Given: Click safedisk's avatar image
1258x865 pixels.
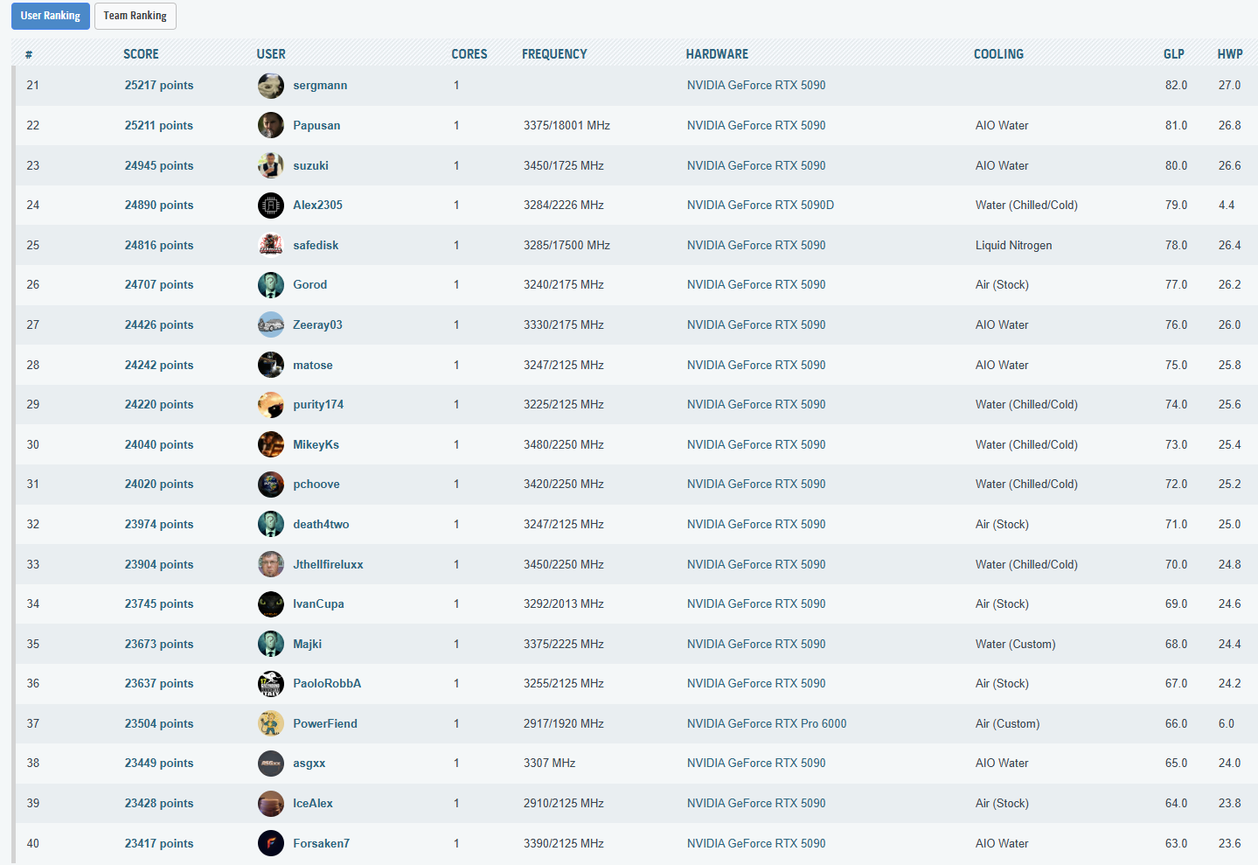Looking at the screenshot, I should click(270, 245).
